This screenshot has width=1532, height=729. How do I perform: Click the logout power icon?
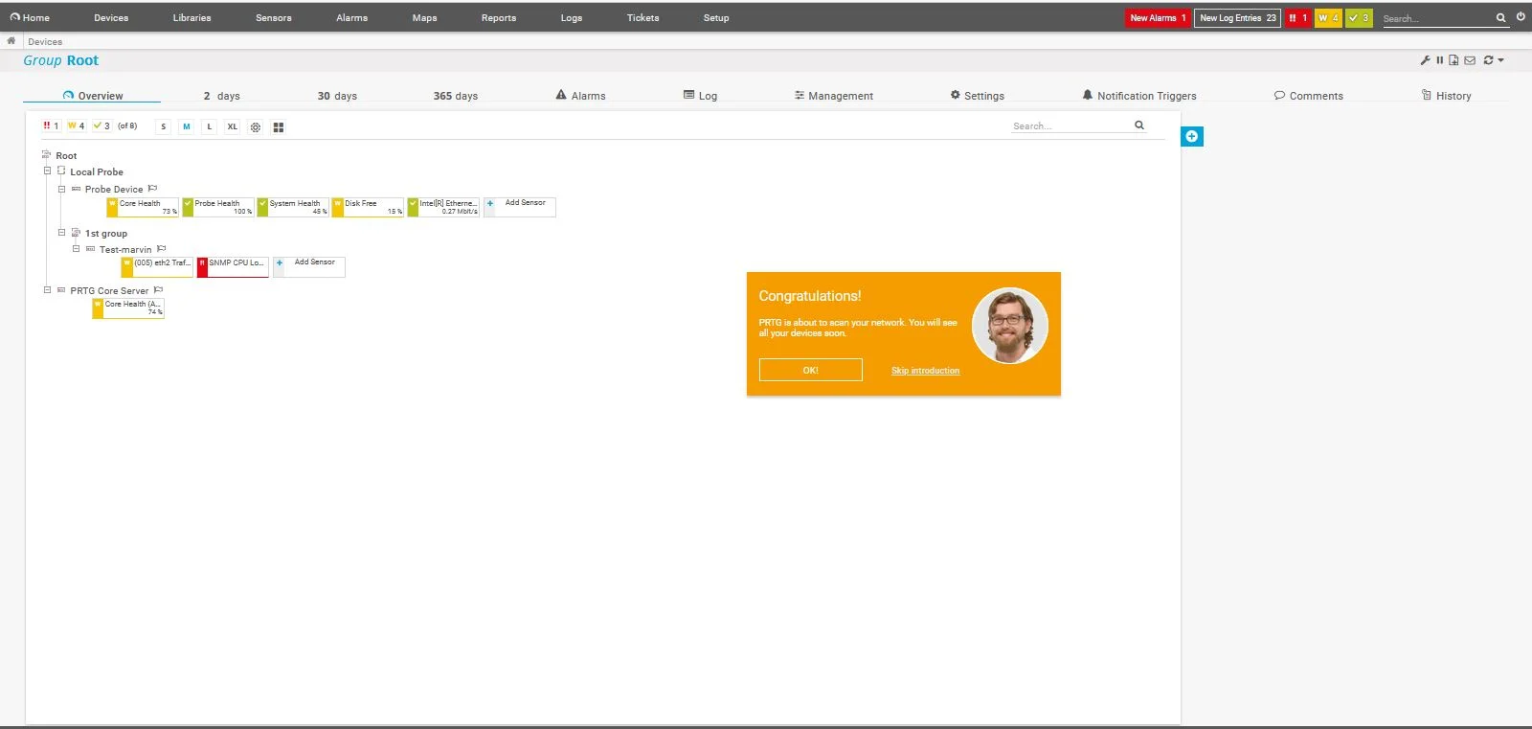1521,16
